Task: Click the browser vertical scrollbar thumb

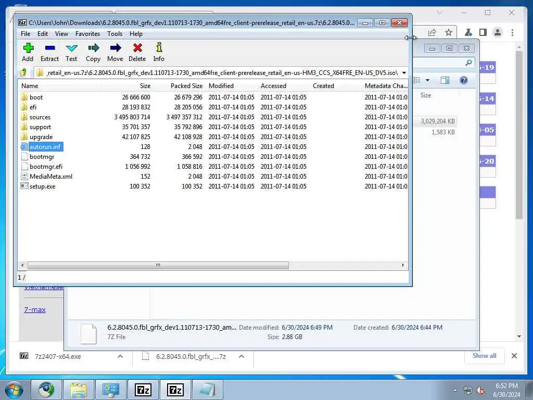Action: click(x=519, y=135)
